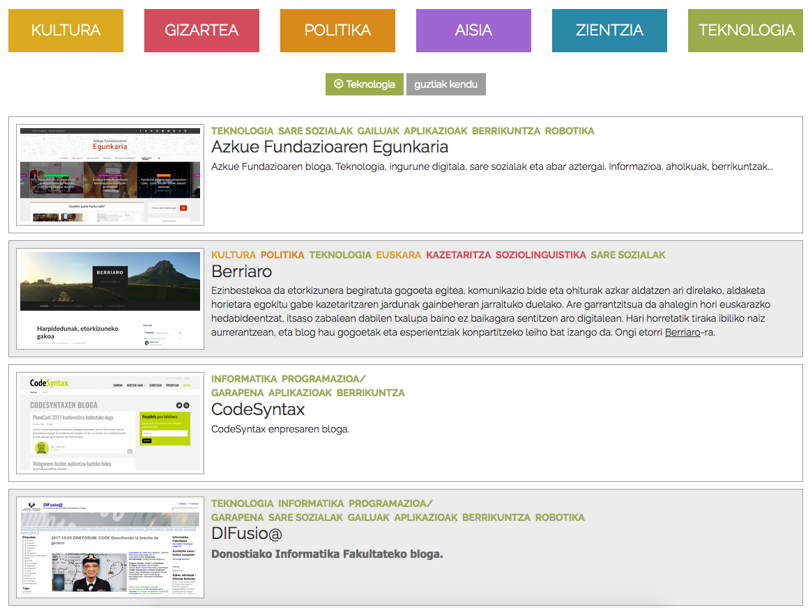Click the Azkue Fundazioaren Egunkaria thumbnail
The height and width of the screenshot is (608, 808).
(x=110, y=175)
